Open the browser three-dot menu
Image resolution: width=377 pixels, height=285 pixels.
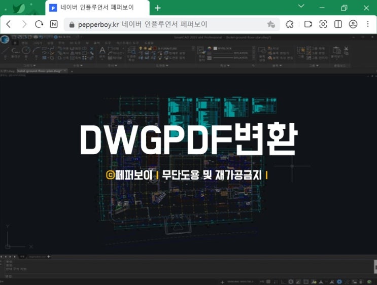(368, 24)
